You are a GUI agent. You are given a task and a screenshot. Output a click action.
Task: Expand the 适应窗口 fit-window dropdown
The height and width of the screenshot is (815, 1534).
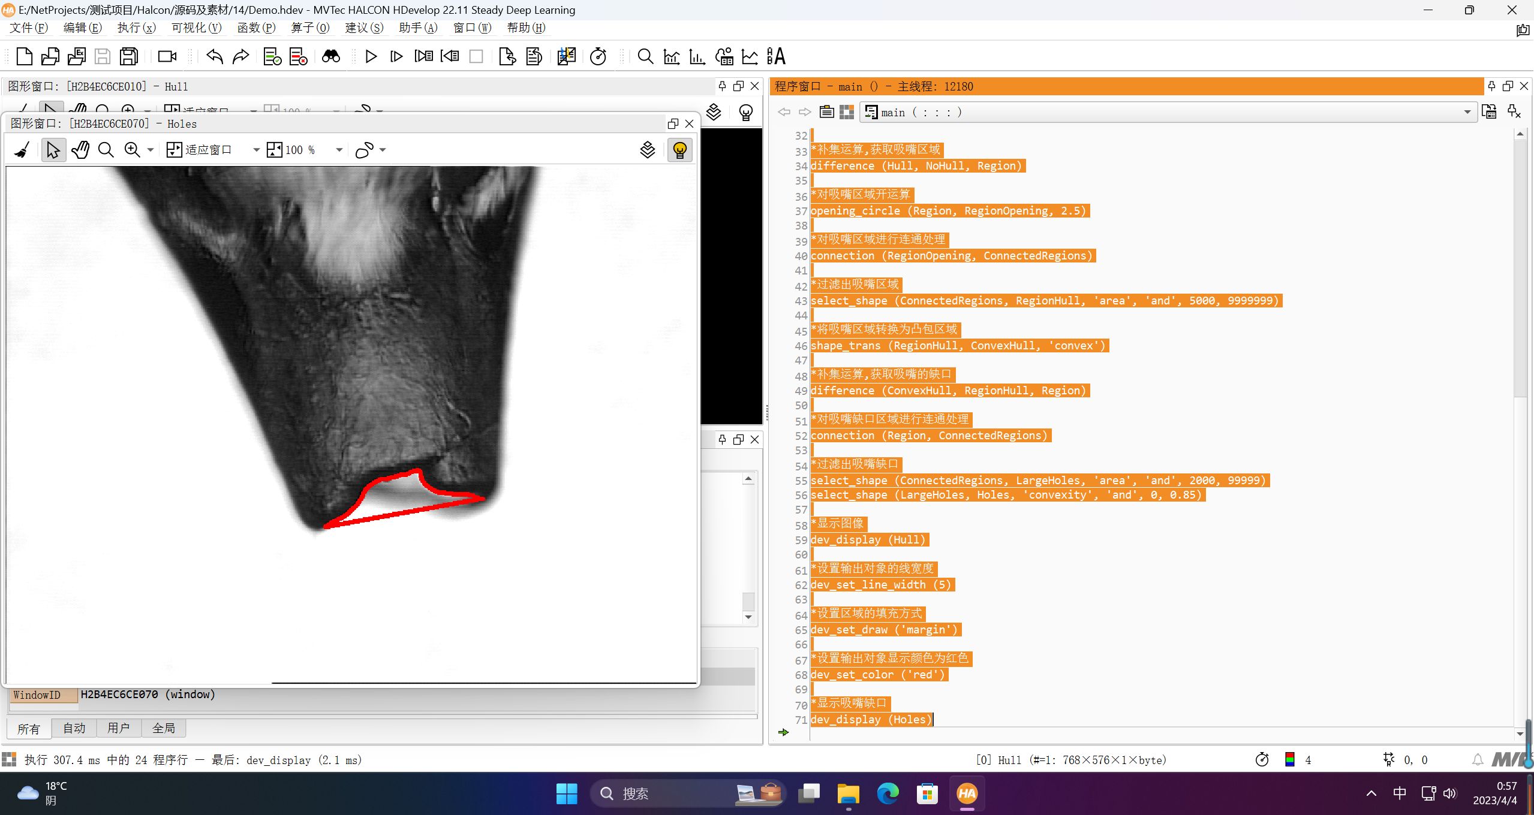point(256,150)
